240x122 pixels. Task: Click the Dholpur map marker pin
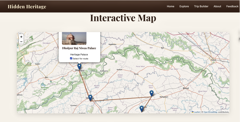[x=79, y=67]
